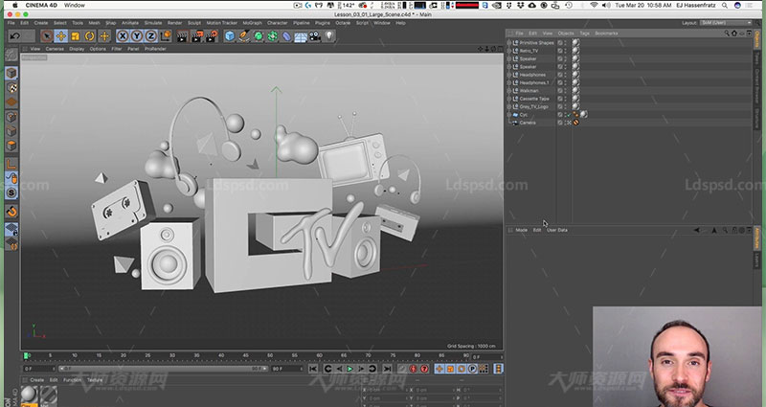766x407 pixels.
Task: Toggle Coordinate System icon
Action: [x=166, y=35]
